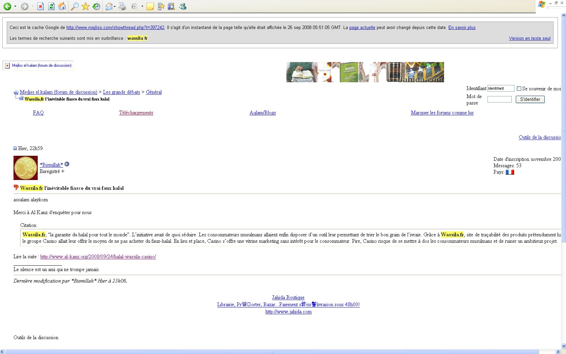Image resolution: width=566 pixels, height=354 pixels.
Task: Click the online status icon beside *Bismillah*
Action: point(67,164)
